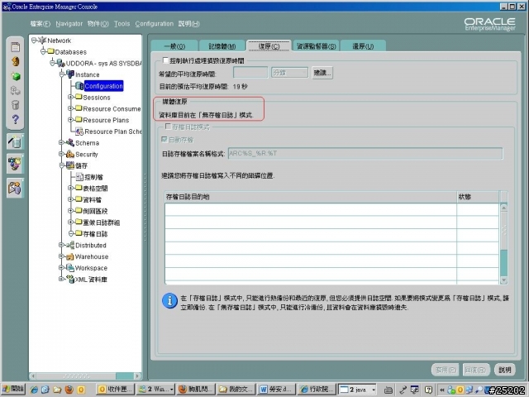Open the Configuration menu
This screenshot has height=397, width=529.
(155, 24)
